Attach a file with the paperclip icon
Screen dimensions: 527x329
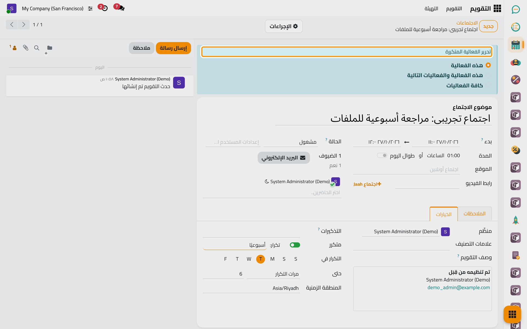pos(26,48)
